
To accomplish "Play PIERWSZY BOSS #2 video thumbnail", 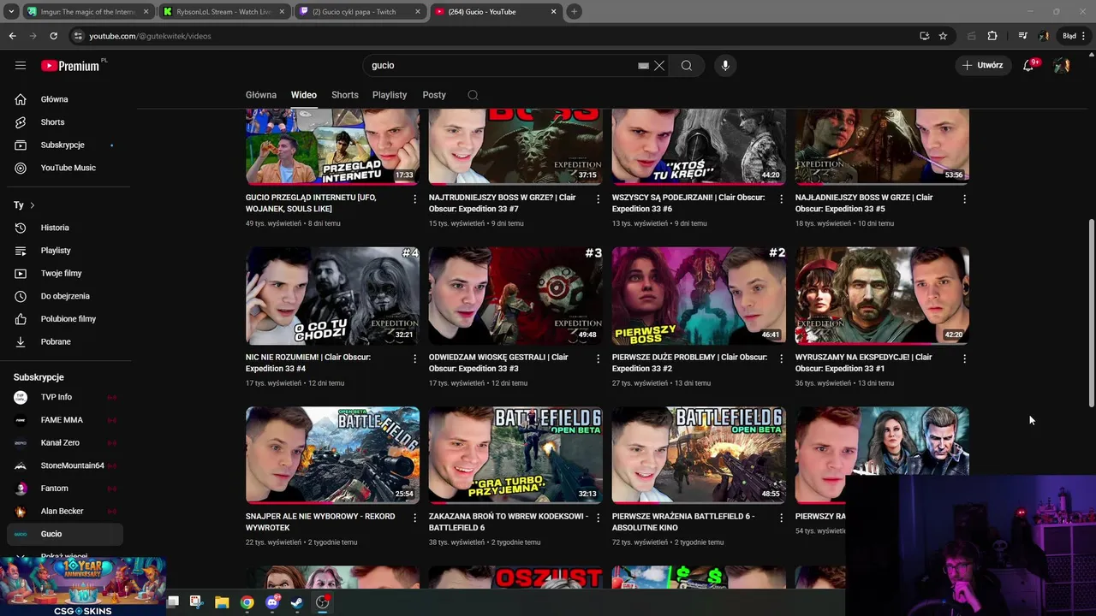I will pos(699,296).
